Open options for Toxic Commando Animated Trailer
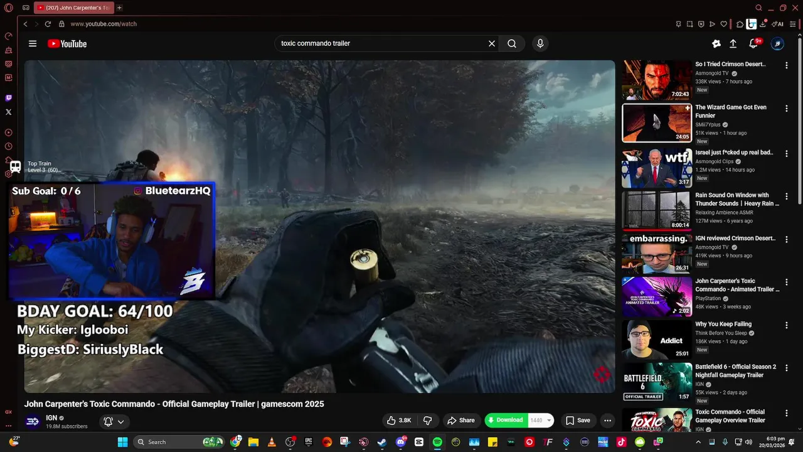This screenshot has width=803, height=452. (786, 282)
